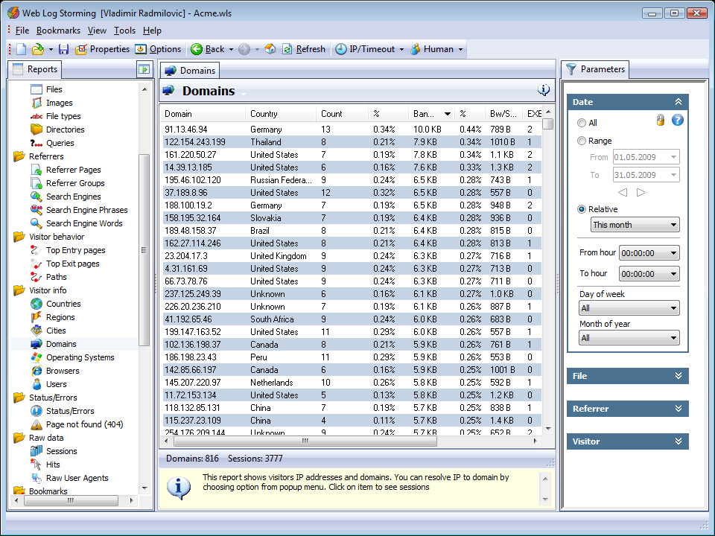Open the View menu
Image resolution: width=715 pixels, height=536 pixels.
tap(97, 31)
